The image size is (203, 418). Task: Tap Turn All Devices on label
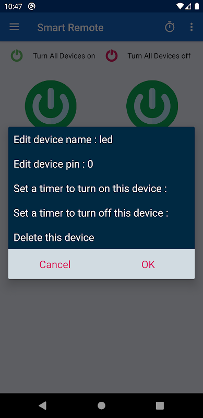click(x=64, y=56)
